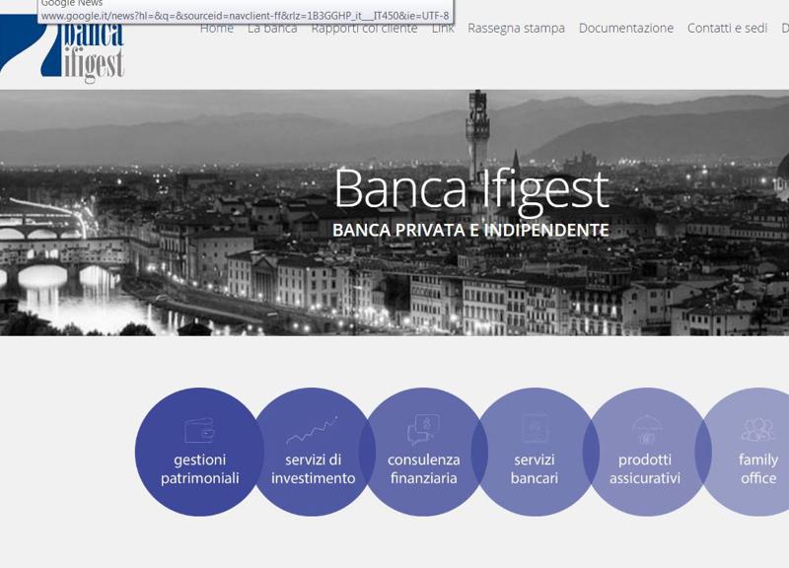Select Rapporti col cliente menu

coord(364,29)
